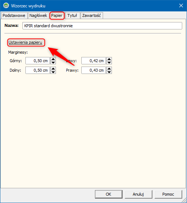Click the window resize grip corner
187x203 pixels.
[x=184, y=200]
